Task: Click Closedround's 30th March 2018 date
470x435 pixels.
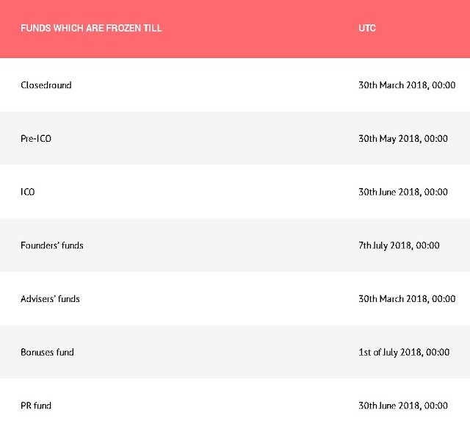Action: coord(406,85)
